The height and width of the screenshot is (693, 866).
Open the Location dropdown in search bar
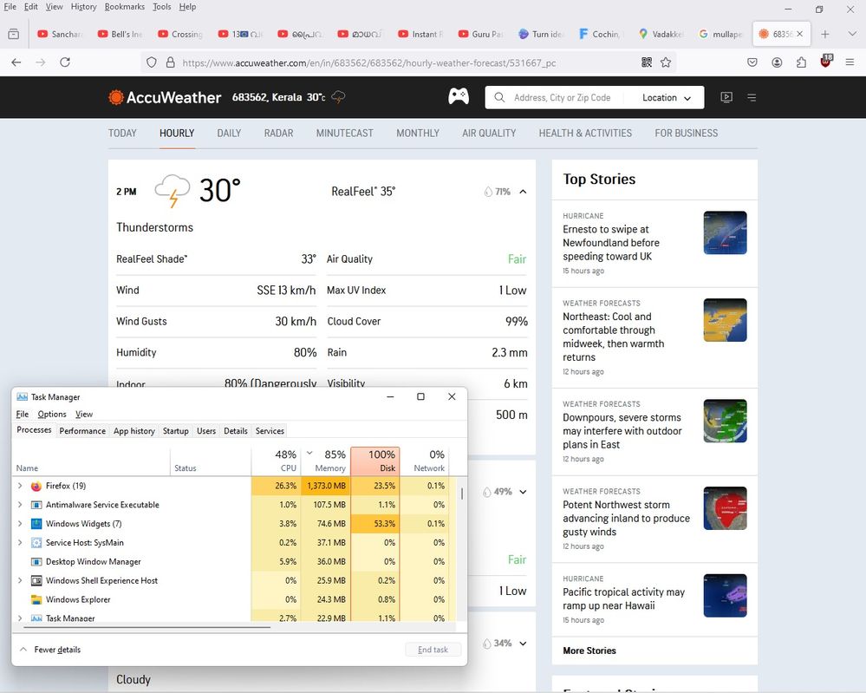667,98
